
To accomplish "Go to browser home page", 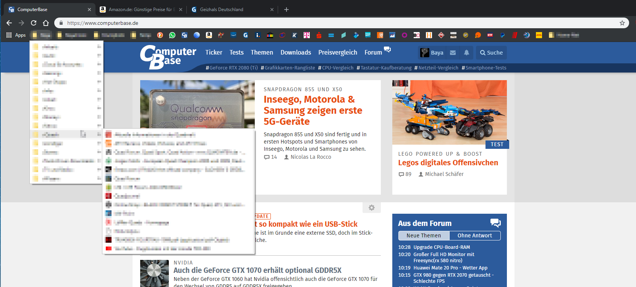I will pyautogui.click(x=46, y=23).
